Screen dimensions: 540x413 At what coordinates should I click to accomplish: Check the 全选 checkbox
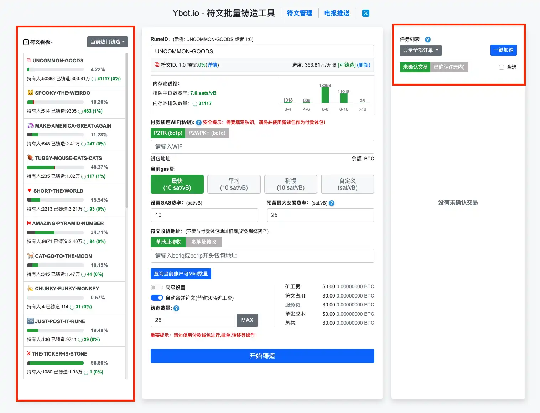[502, 67]
